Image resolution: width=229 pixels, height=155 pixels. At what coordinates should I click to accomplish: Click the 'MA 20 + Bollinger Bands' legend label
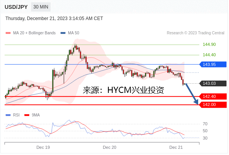(34, 33)
